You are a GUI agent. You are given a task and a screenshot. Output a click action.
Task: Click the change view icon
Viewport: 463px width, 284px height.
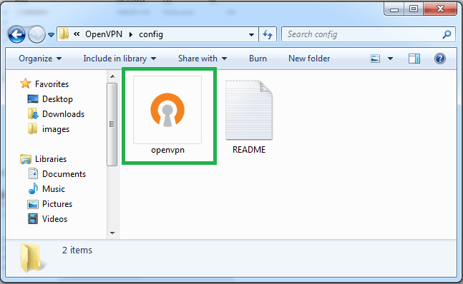point(375,59)
